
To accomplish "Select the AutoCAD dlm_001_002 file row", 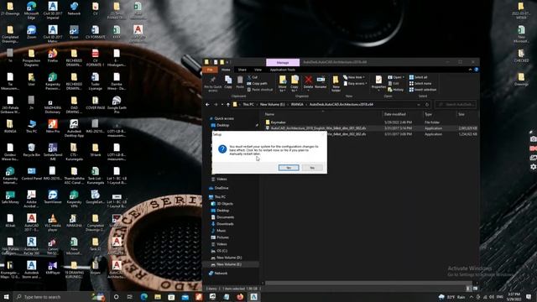I will pos(371,128).
